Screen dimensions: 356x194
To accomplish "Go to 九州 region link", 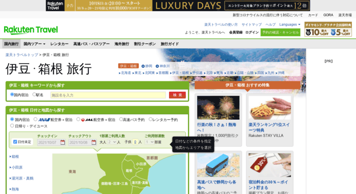I will click(x=270, y=73).
